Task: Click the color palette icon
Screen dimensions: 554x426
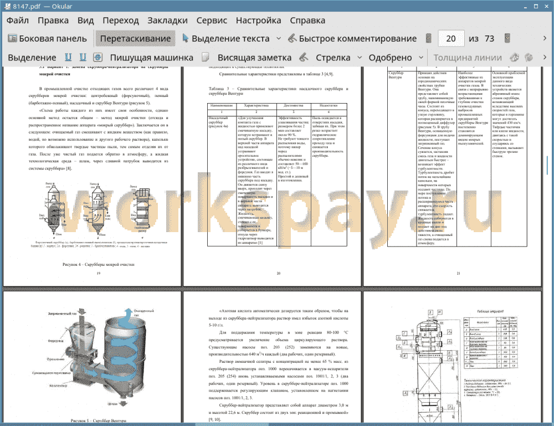Action: pyautogui.click(x=515, y=57)
